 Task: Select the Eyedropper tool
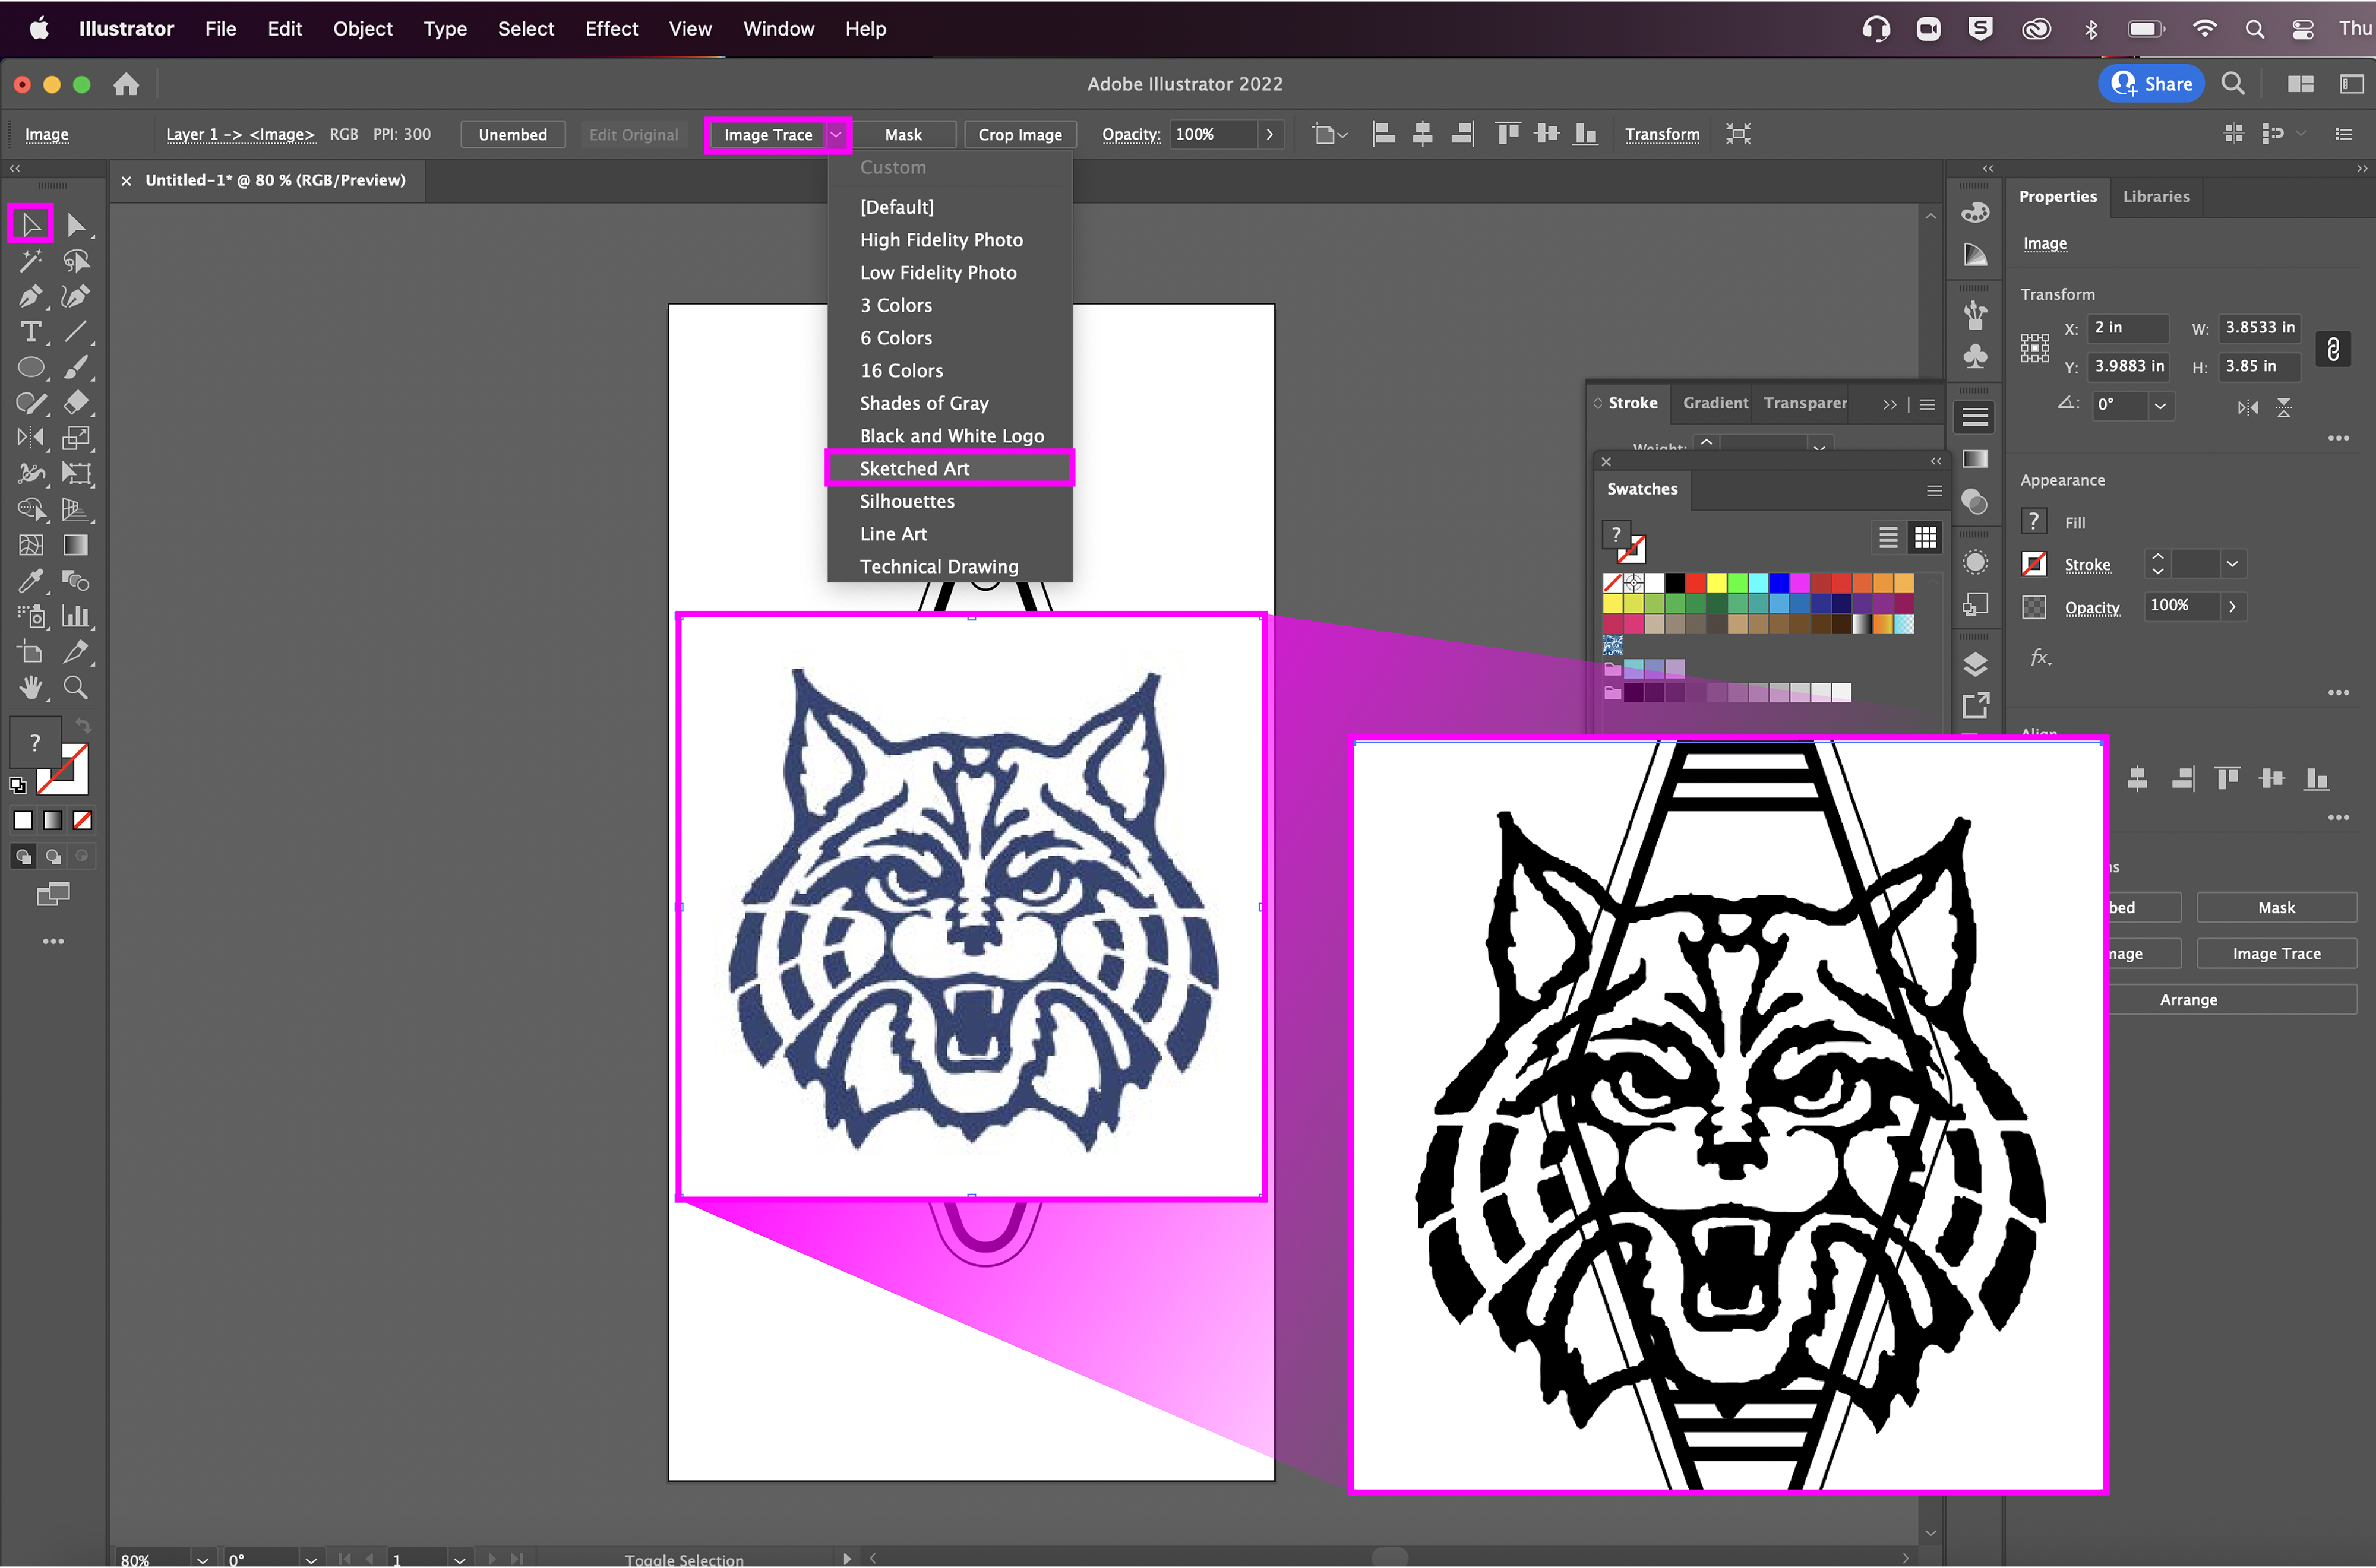(30, 581)
